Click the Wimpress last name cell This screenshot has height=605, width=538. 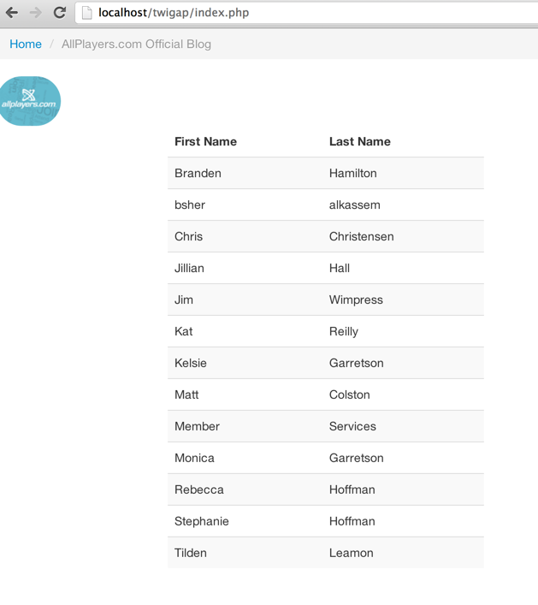coord(356,300)
